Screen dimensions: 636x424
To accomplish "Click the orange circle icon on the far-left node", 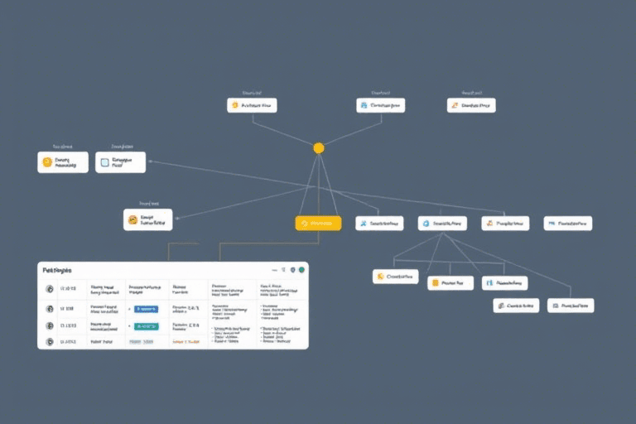I will click(x=46, y=162).
